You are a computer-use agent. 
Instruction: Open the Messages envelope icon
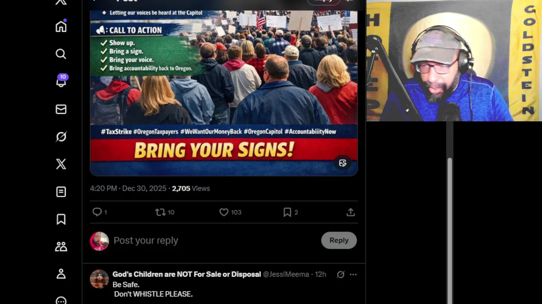61,109
